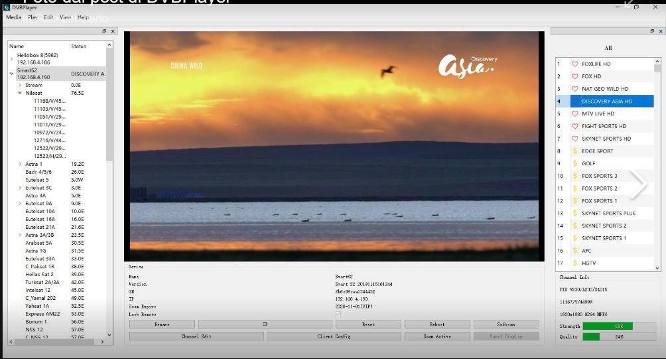Open the Edit menu
This screenshot has height=359, width=666.
click(49, 17)
